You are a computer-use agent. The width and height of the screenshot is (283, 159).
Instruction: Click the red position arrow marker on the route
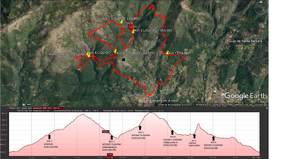130,27
